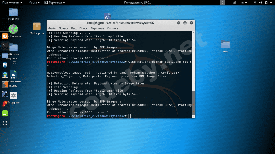275x154 pixels.
Task: Click the terminal title bar root@Sgpro
Action: tap(121, 23)
